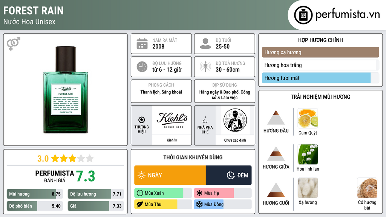Click the clock icon beside Độ lưu hương
This screenshot has width=386, height=217.
(142, 67)
